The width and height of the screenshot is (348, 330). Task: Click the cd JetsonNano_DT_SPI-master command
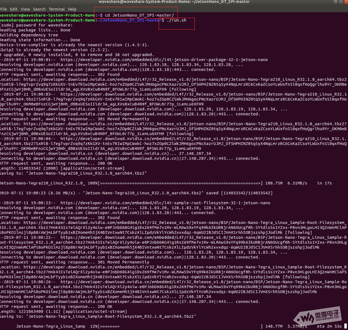tap(139, 15)
